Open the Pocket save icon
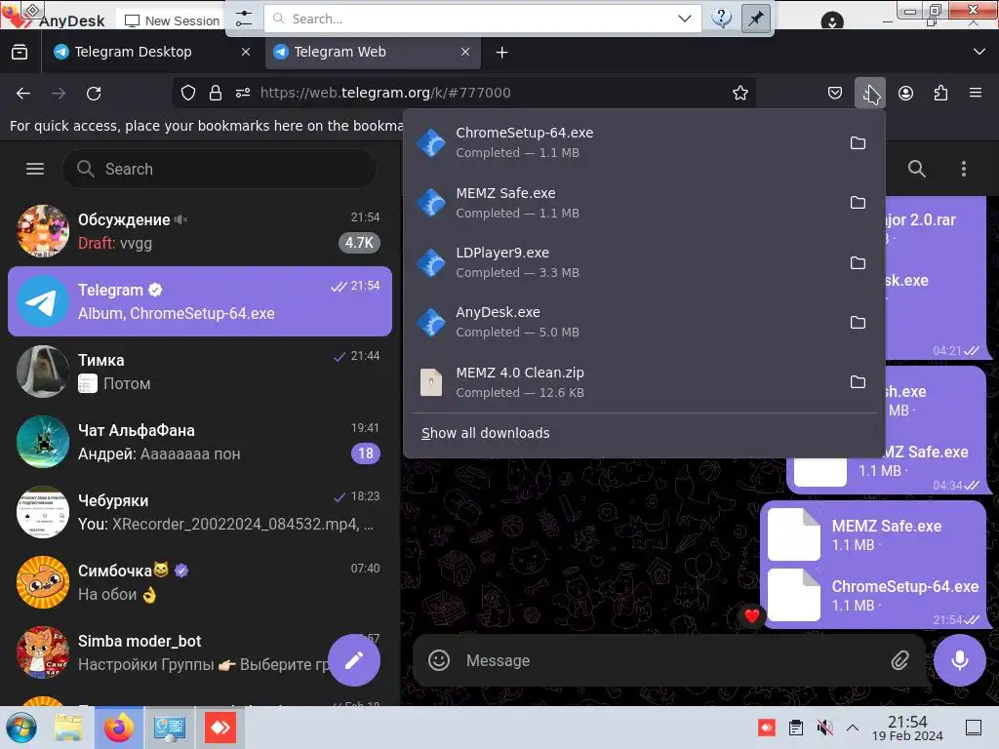 (835, 93)
